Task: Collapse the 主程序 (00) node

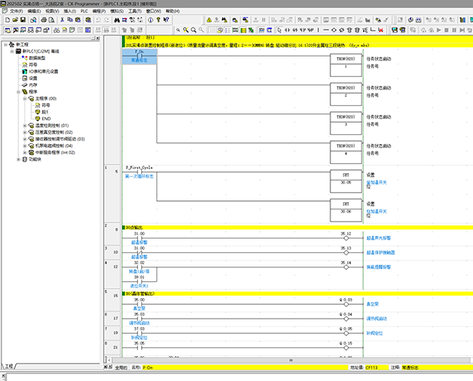Action: [x=25, y=98]
